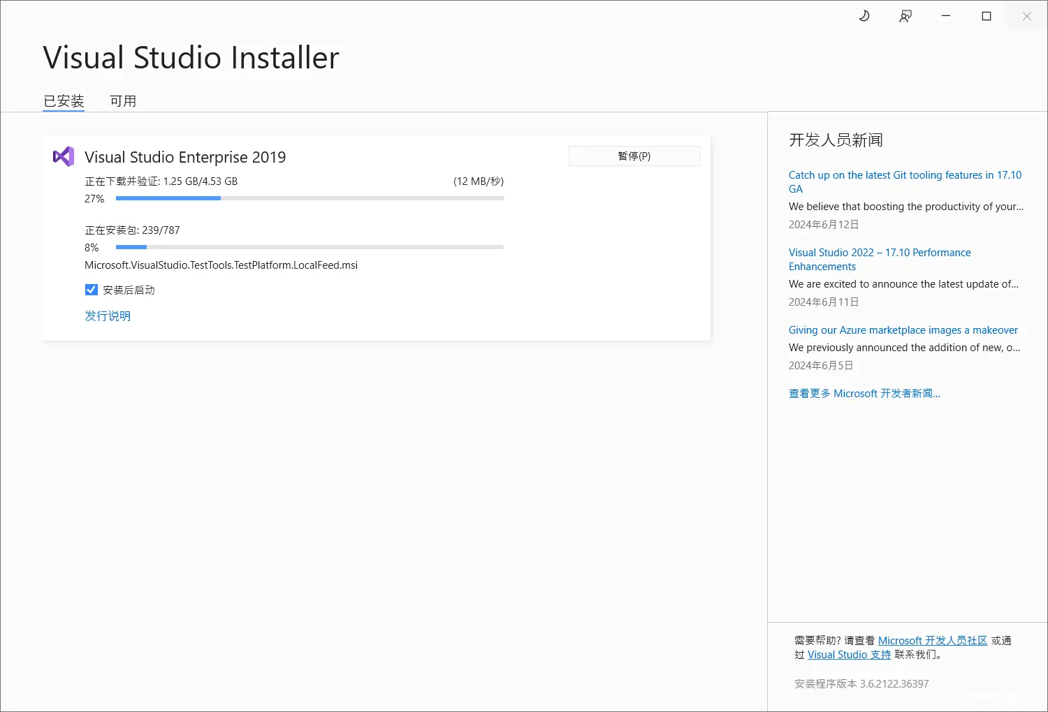1048x712 pixels.
Task: Uncheck the 安装后启动 checkbox
Action: click(x=92, y=290)
